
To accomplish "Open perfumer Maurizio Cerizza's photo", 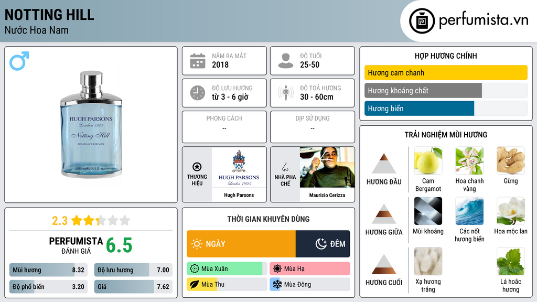I will point(327,167).
